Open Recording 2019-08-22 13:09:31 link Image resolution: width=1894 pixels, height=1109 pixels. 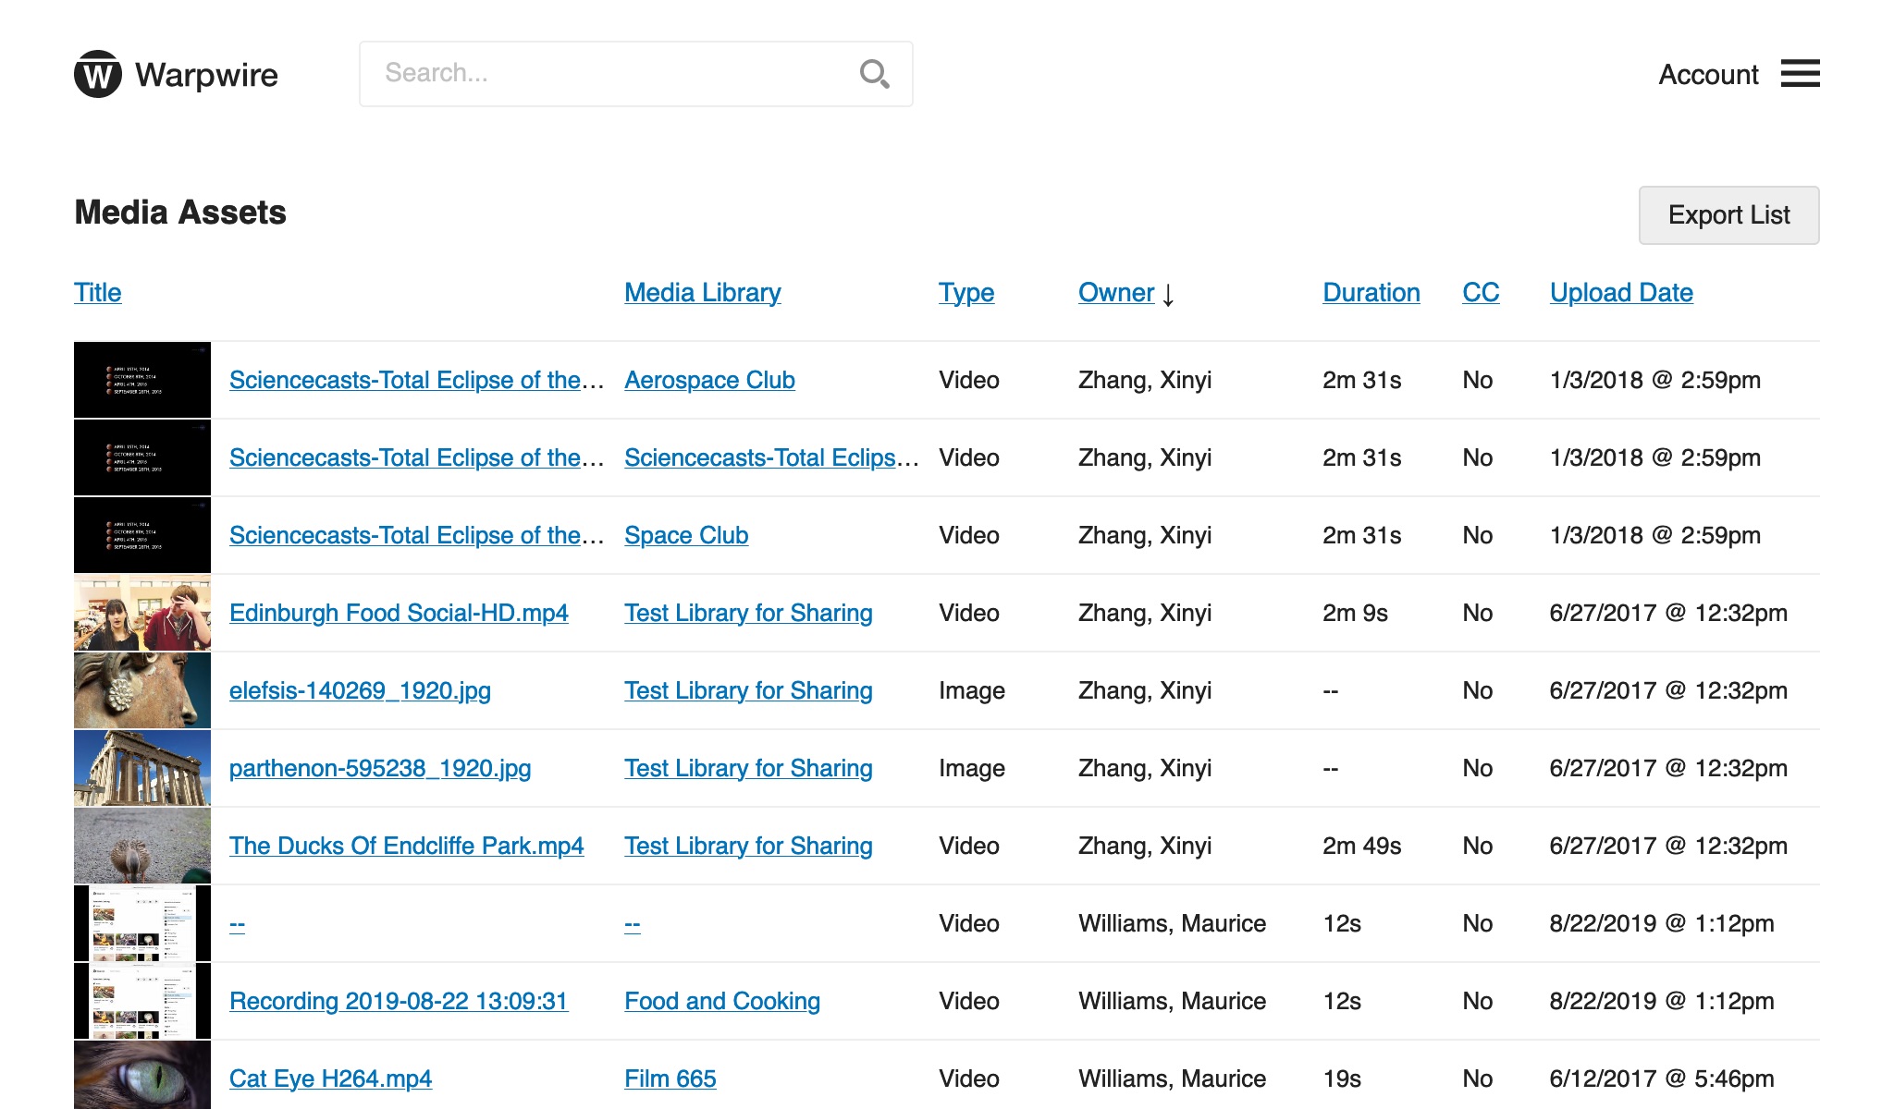point(398,1001)
